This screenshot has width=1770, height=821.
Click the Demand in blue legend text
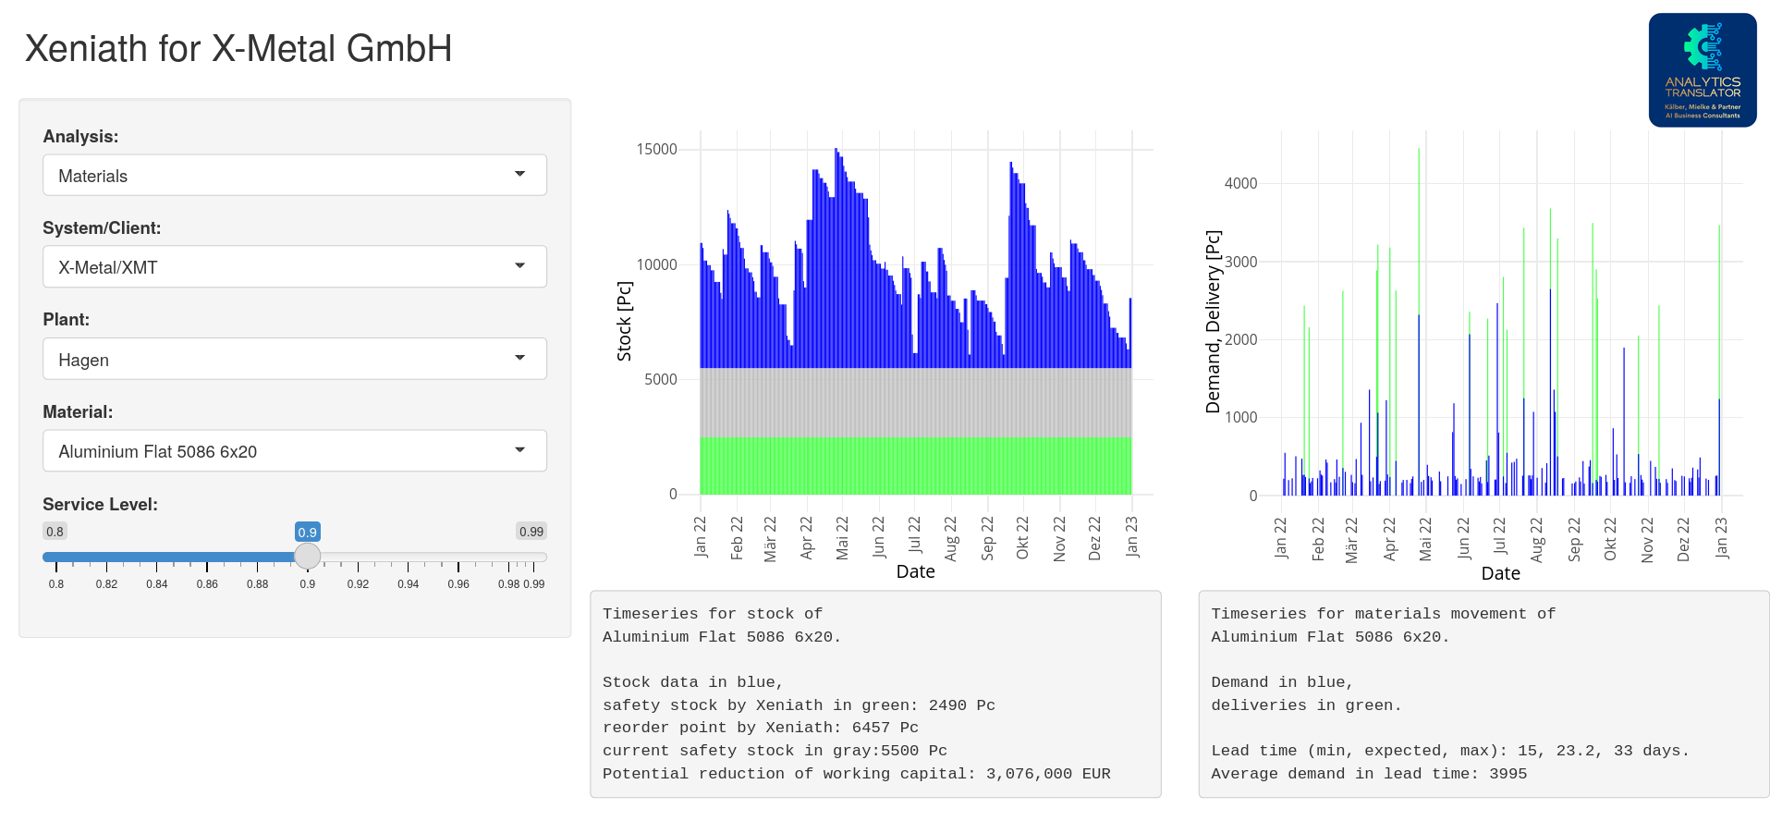click(x=1283, y=682)
